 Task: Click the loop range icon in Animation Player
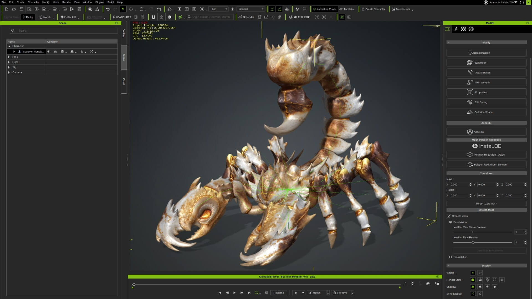tap(257, 293)
